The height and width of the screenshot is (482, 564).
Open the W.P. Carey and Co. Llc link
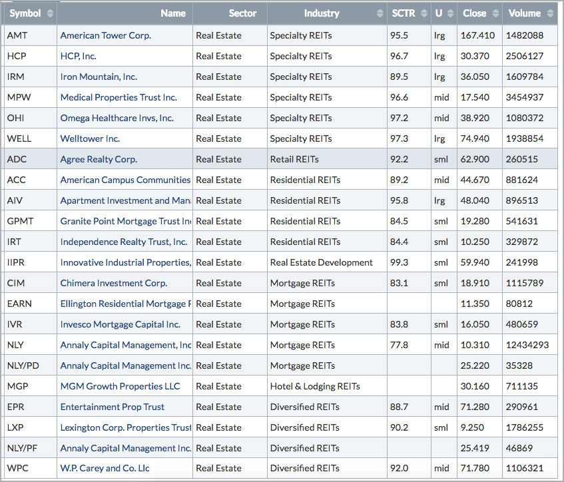[105, 469]
